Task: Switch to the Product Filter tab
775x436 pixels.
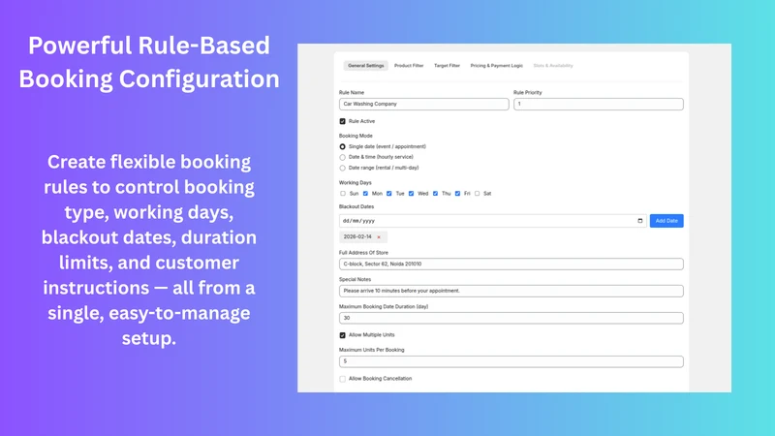Action: [x=409, y=66]
